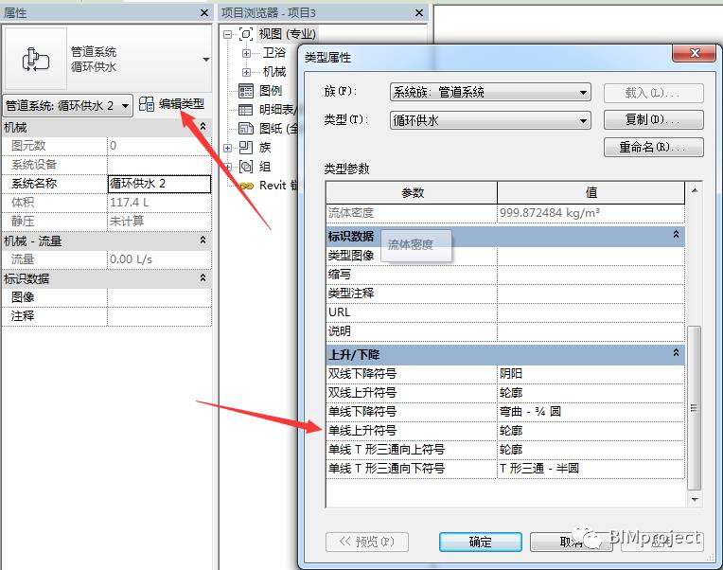
Task: Select the 单线 T 形三通向上符号 value 轮廓
Action: click(x=591, y=449)
